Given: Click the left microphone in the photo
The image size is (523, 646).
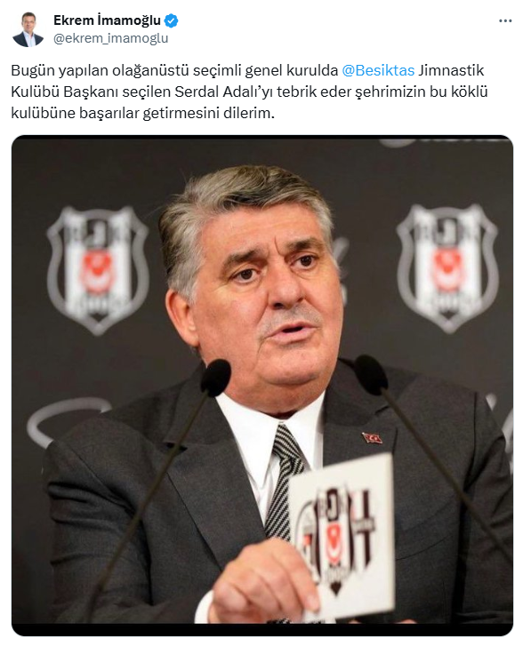Looking at the screenshot, I should [x=215, y=378].
